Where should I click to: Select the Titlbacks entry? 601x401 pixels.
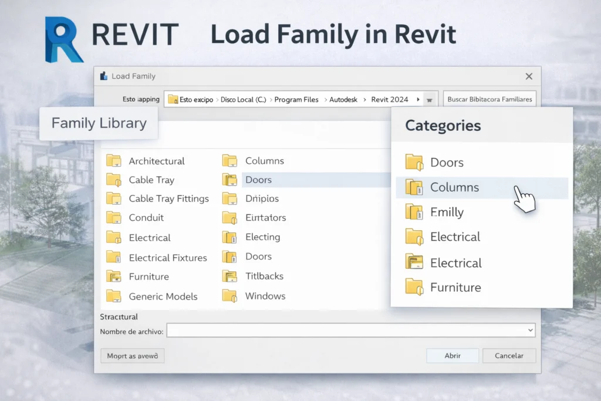pyautogui.click(x=266, y=276)
